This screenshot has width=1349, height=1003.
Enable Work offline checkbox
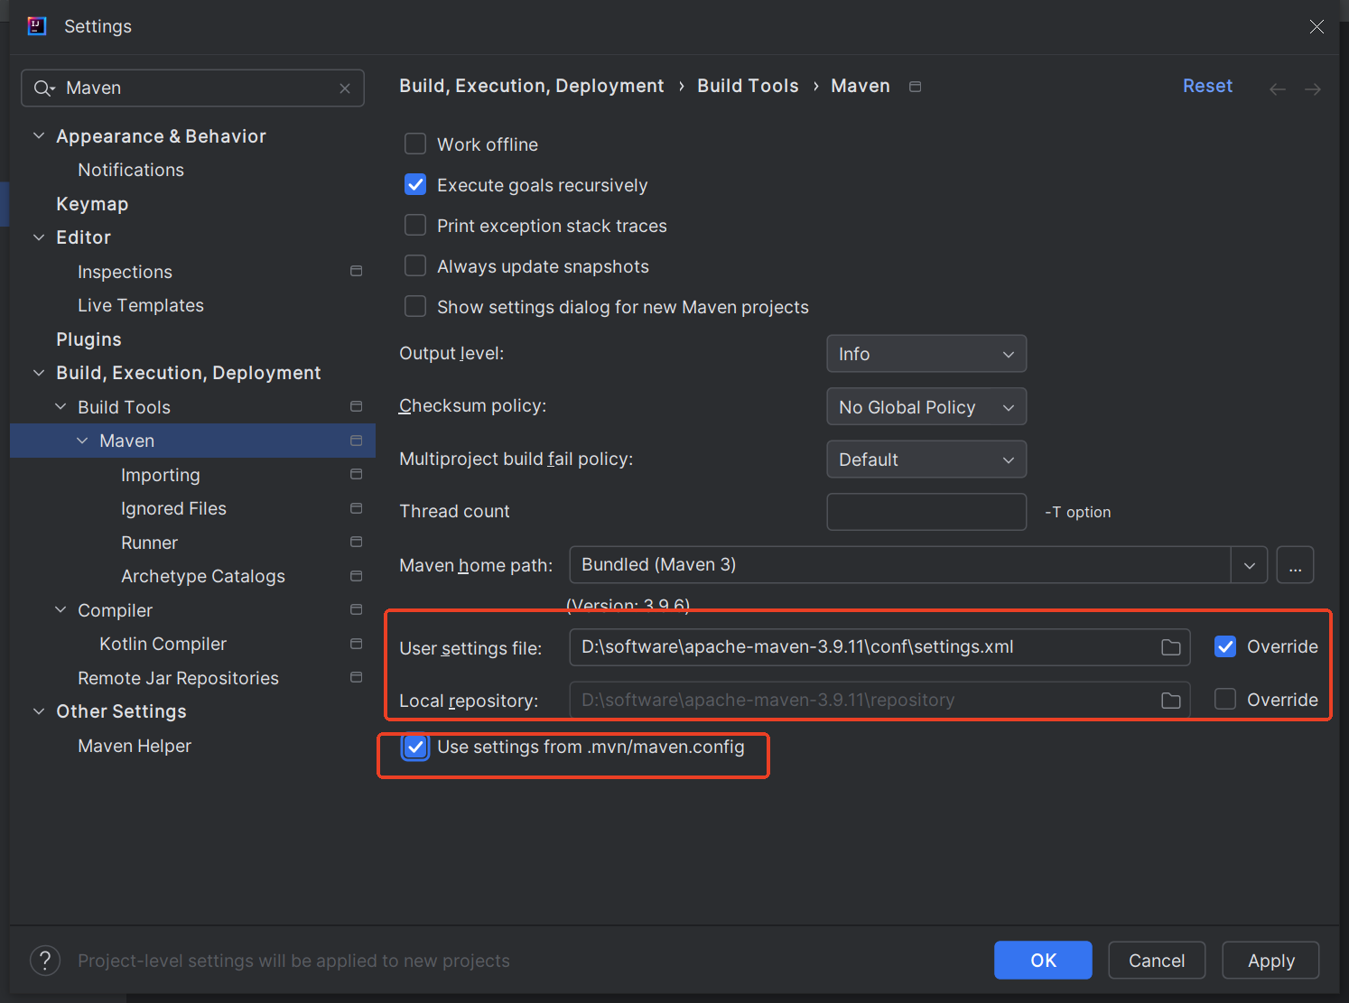click(415, 144)
